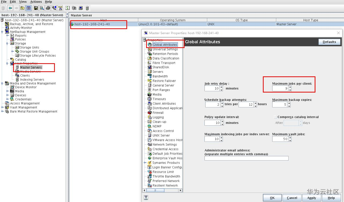344x202 pixels.
Task: Open Data Classification properties page
Action: (x=166, y=58)
